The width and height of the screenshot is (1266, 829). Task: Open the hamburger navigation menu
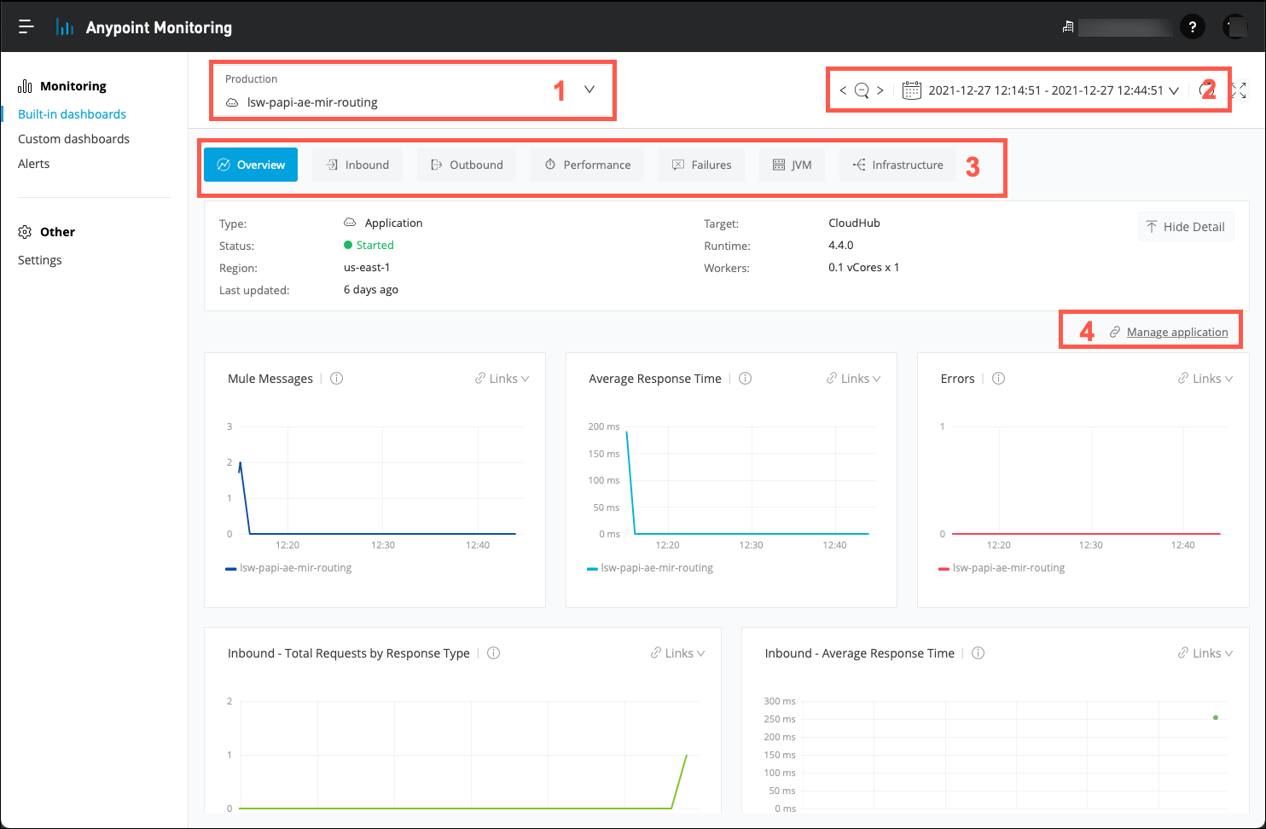click(26, 27)
